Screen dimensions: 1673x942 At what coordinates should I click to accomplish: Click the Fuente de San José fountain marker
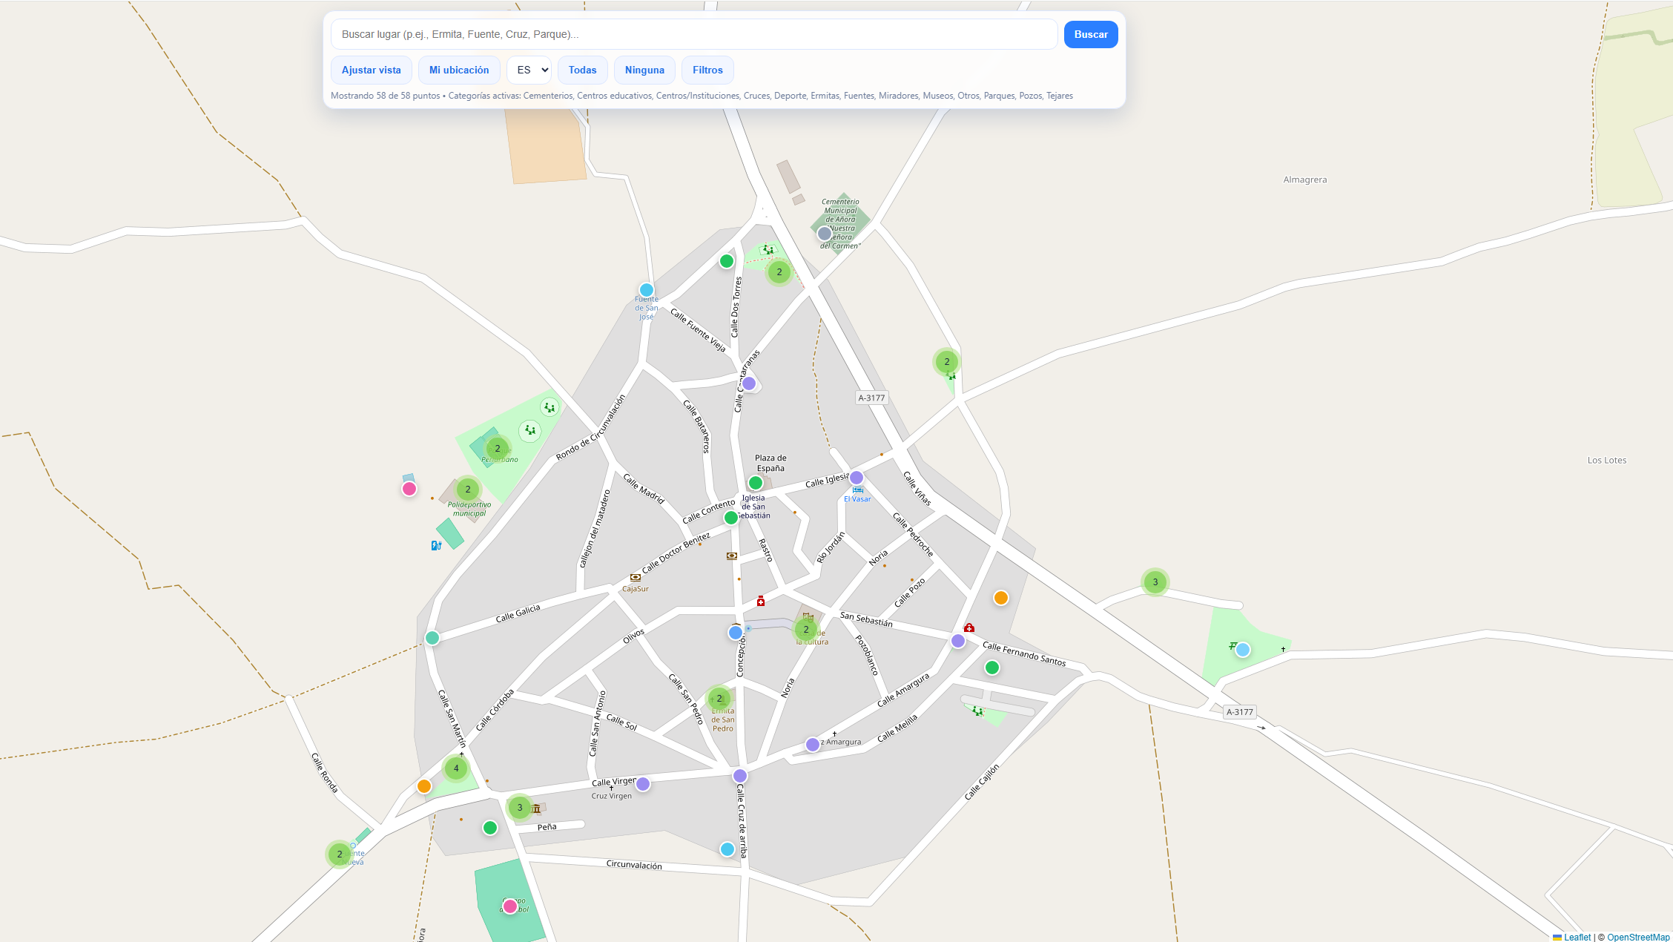[x=646, y=291]
